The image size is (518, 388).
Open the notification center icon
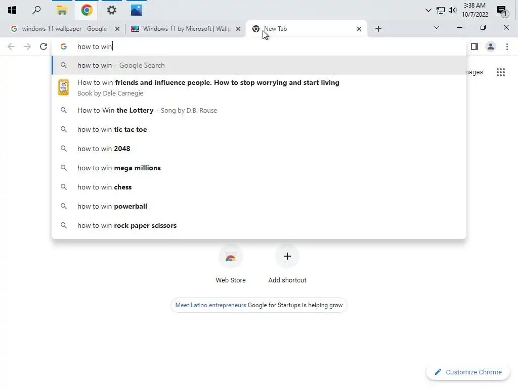click(502, 11)
